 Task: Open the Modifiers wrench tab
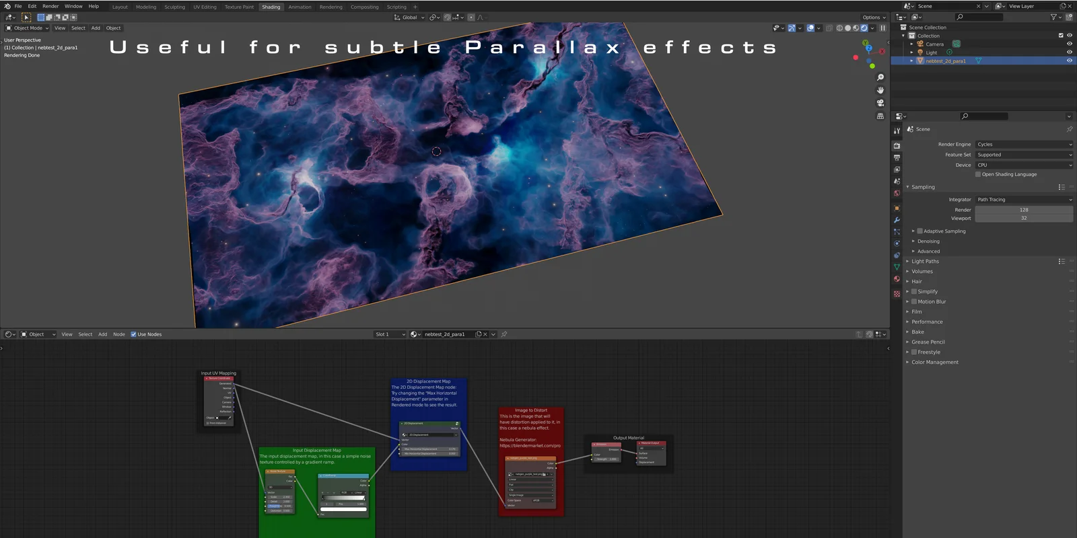897,220
